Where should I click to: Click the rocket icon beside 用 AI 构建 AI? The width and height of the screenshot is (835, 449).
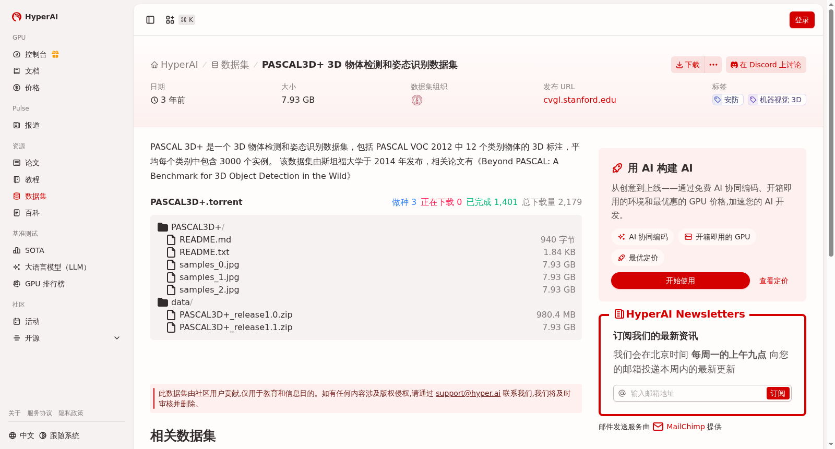click(x=617, y=168)
